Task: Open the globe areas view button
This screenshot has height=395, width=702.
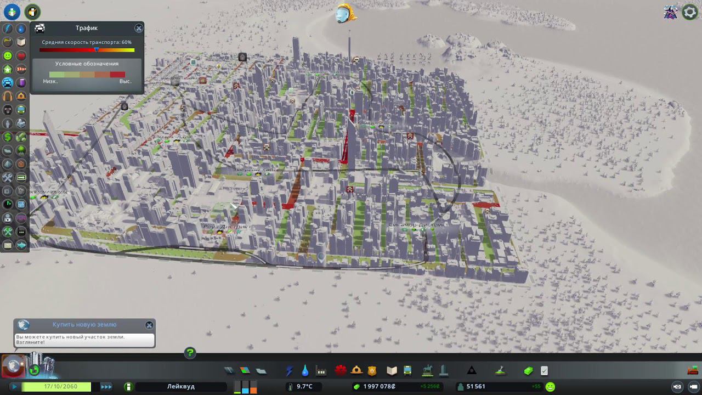Action: [x=12, y=365]
